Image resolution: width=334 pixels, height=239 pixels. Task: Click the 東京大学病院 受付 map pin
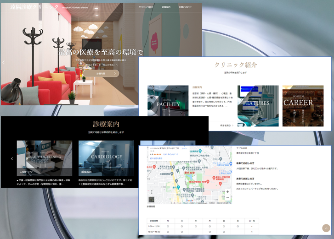(x=208, y=182)
